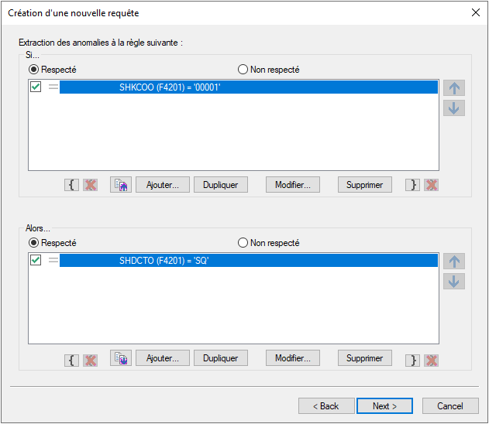The image size is (489, 424).
Task: Click the closing brace icon in Alors section
Action: tap(415, 359)
